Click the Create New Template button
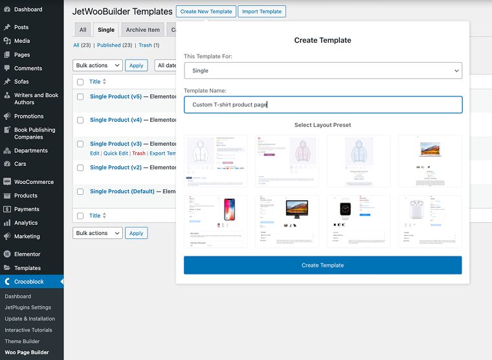This screenshot has height=360, width=492. tap(206, 12)
